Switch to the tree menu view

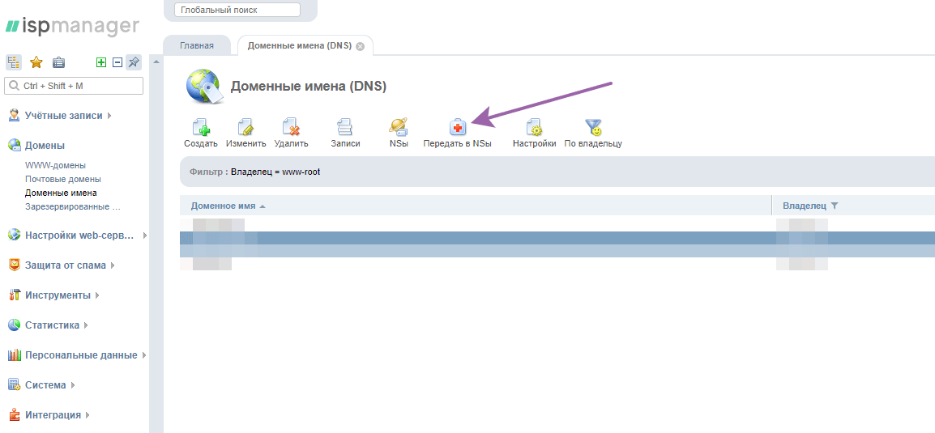14,62
